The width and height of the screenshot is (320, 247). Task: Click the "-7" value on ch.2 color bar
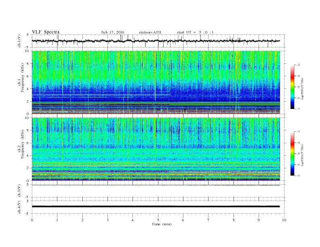(298, 176)
